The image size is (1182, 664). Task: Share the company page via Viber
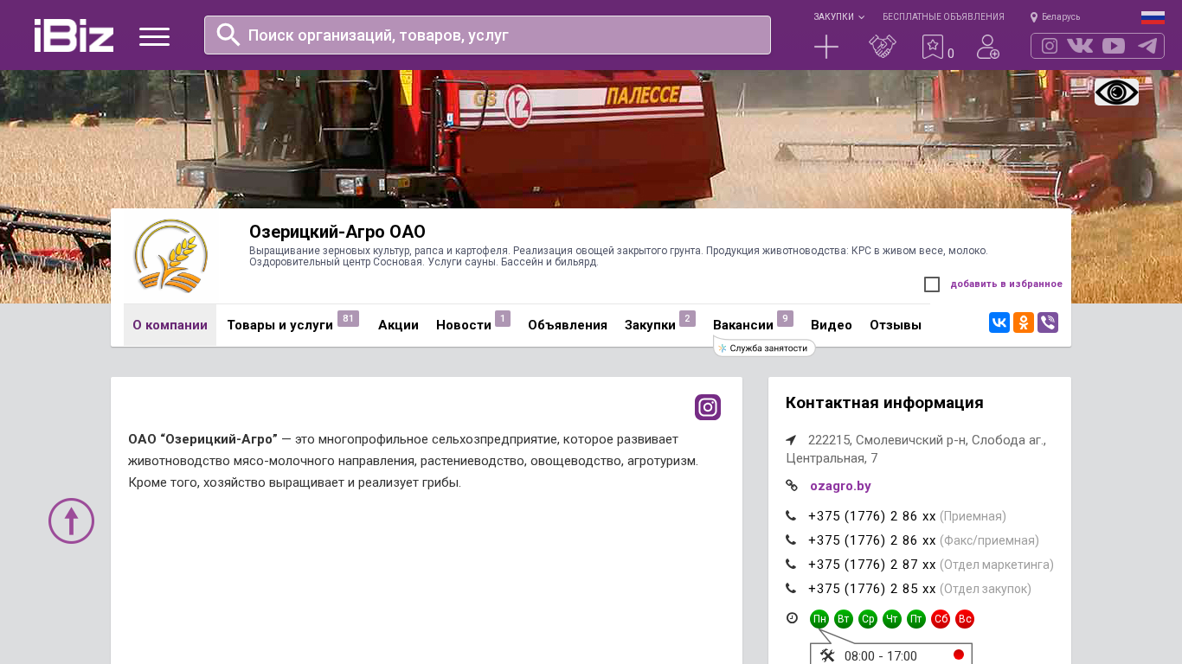[1048, 322]
